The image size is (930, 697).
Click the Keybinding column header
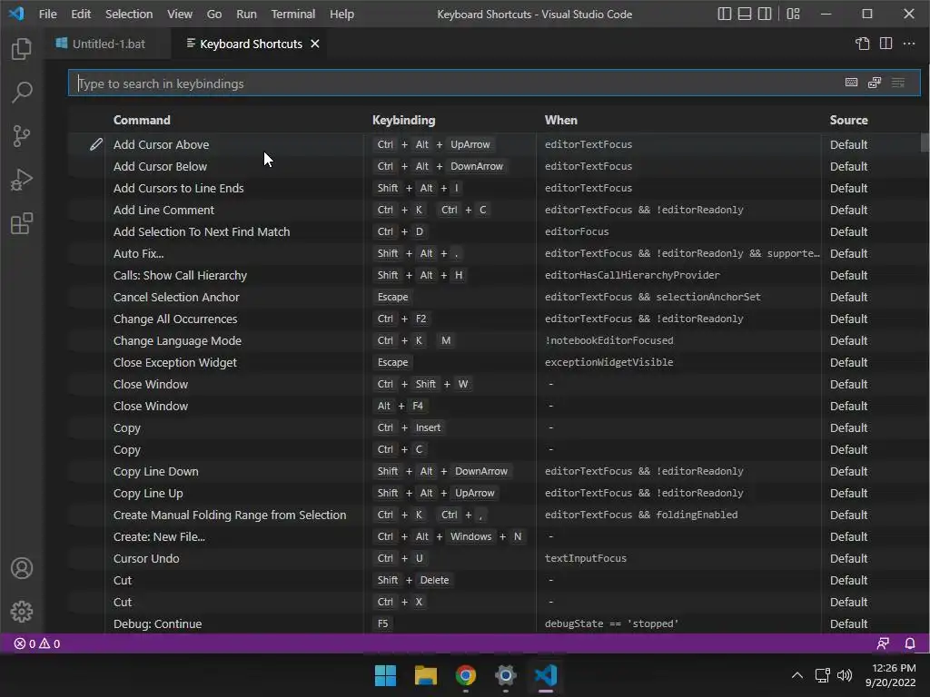click(403, 120)
